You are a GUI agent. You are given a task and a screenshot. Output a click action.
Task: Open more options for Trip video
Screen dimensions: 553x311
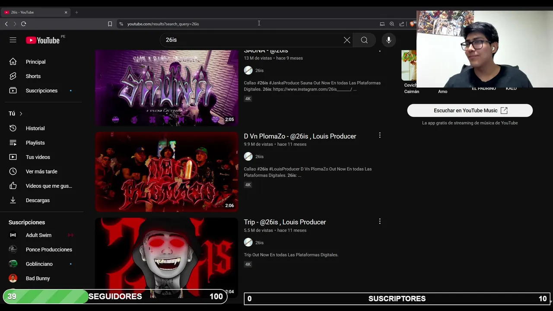(380, 221)
